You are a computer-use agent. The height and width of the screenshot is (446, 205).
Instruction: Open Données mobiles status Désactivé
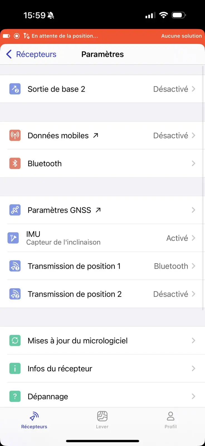pyautogui.click(x=171, y=135)
